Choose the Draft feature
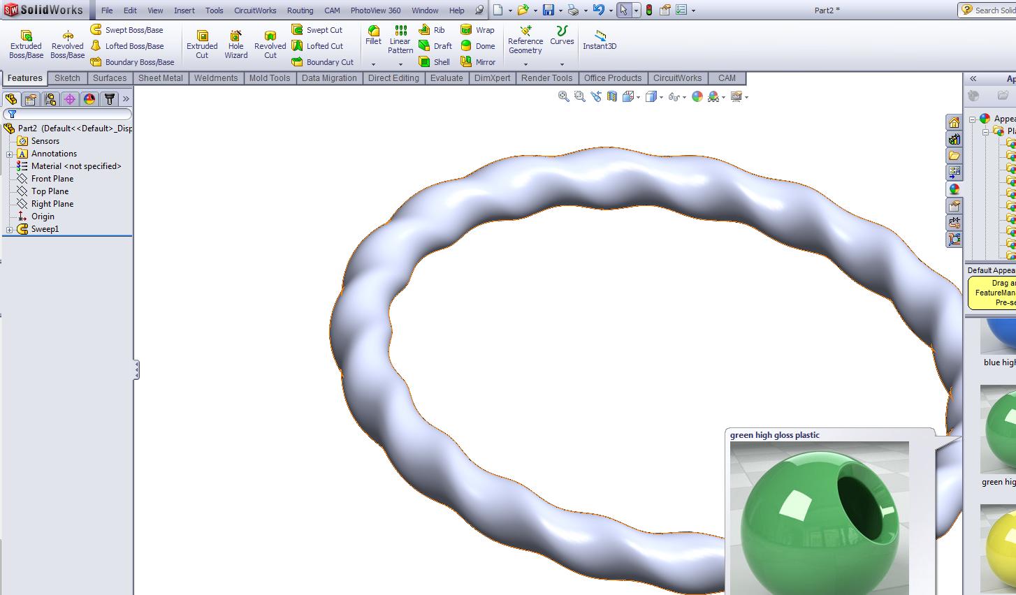 (435, 46)
